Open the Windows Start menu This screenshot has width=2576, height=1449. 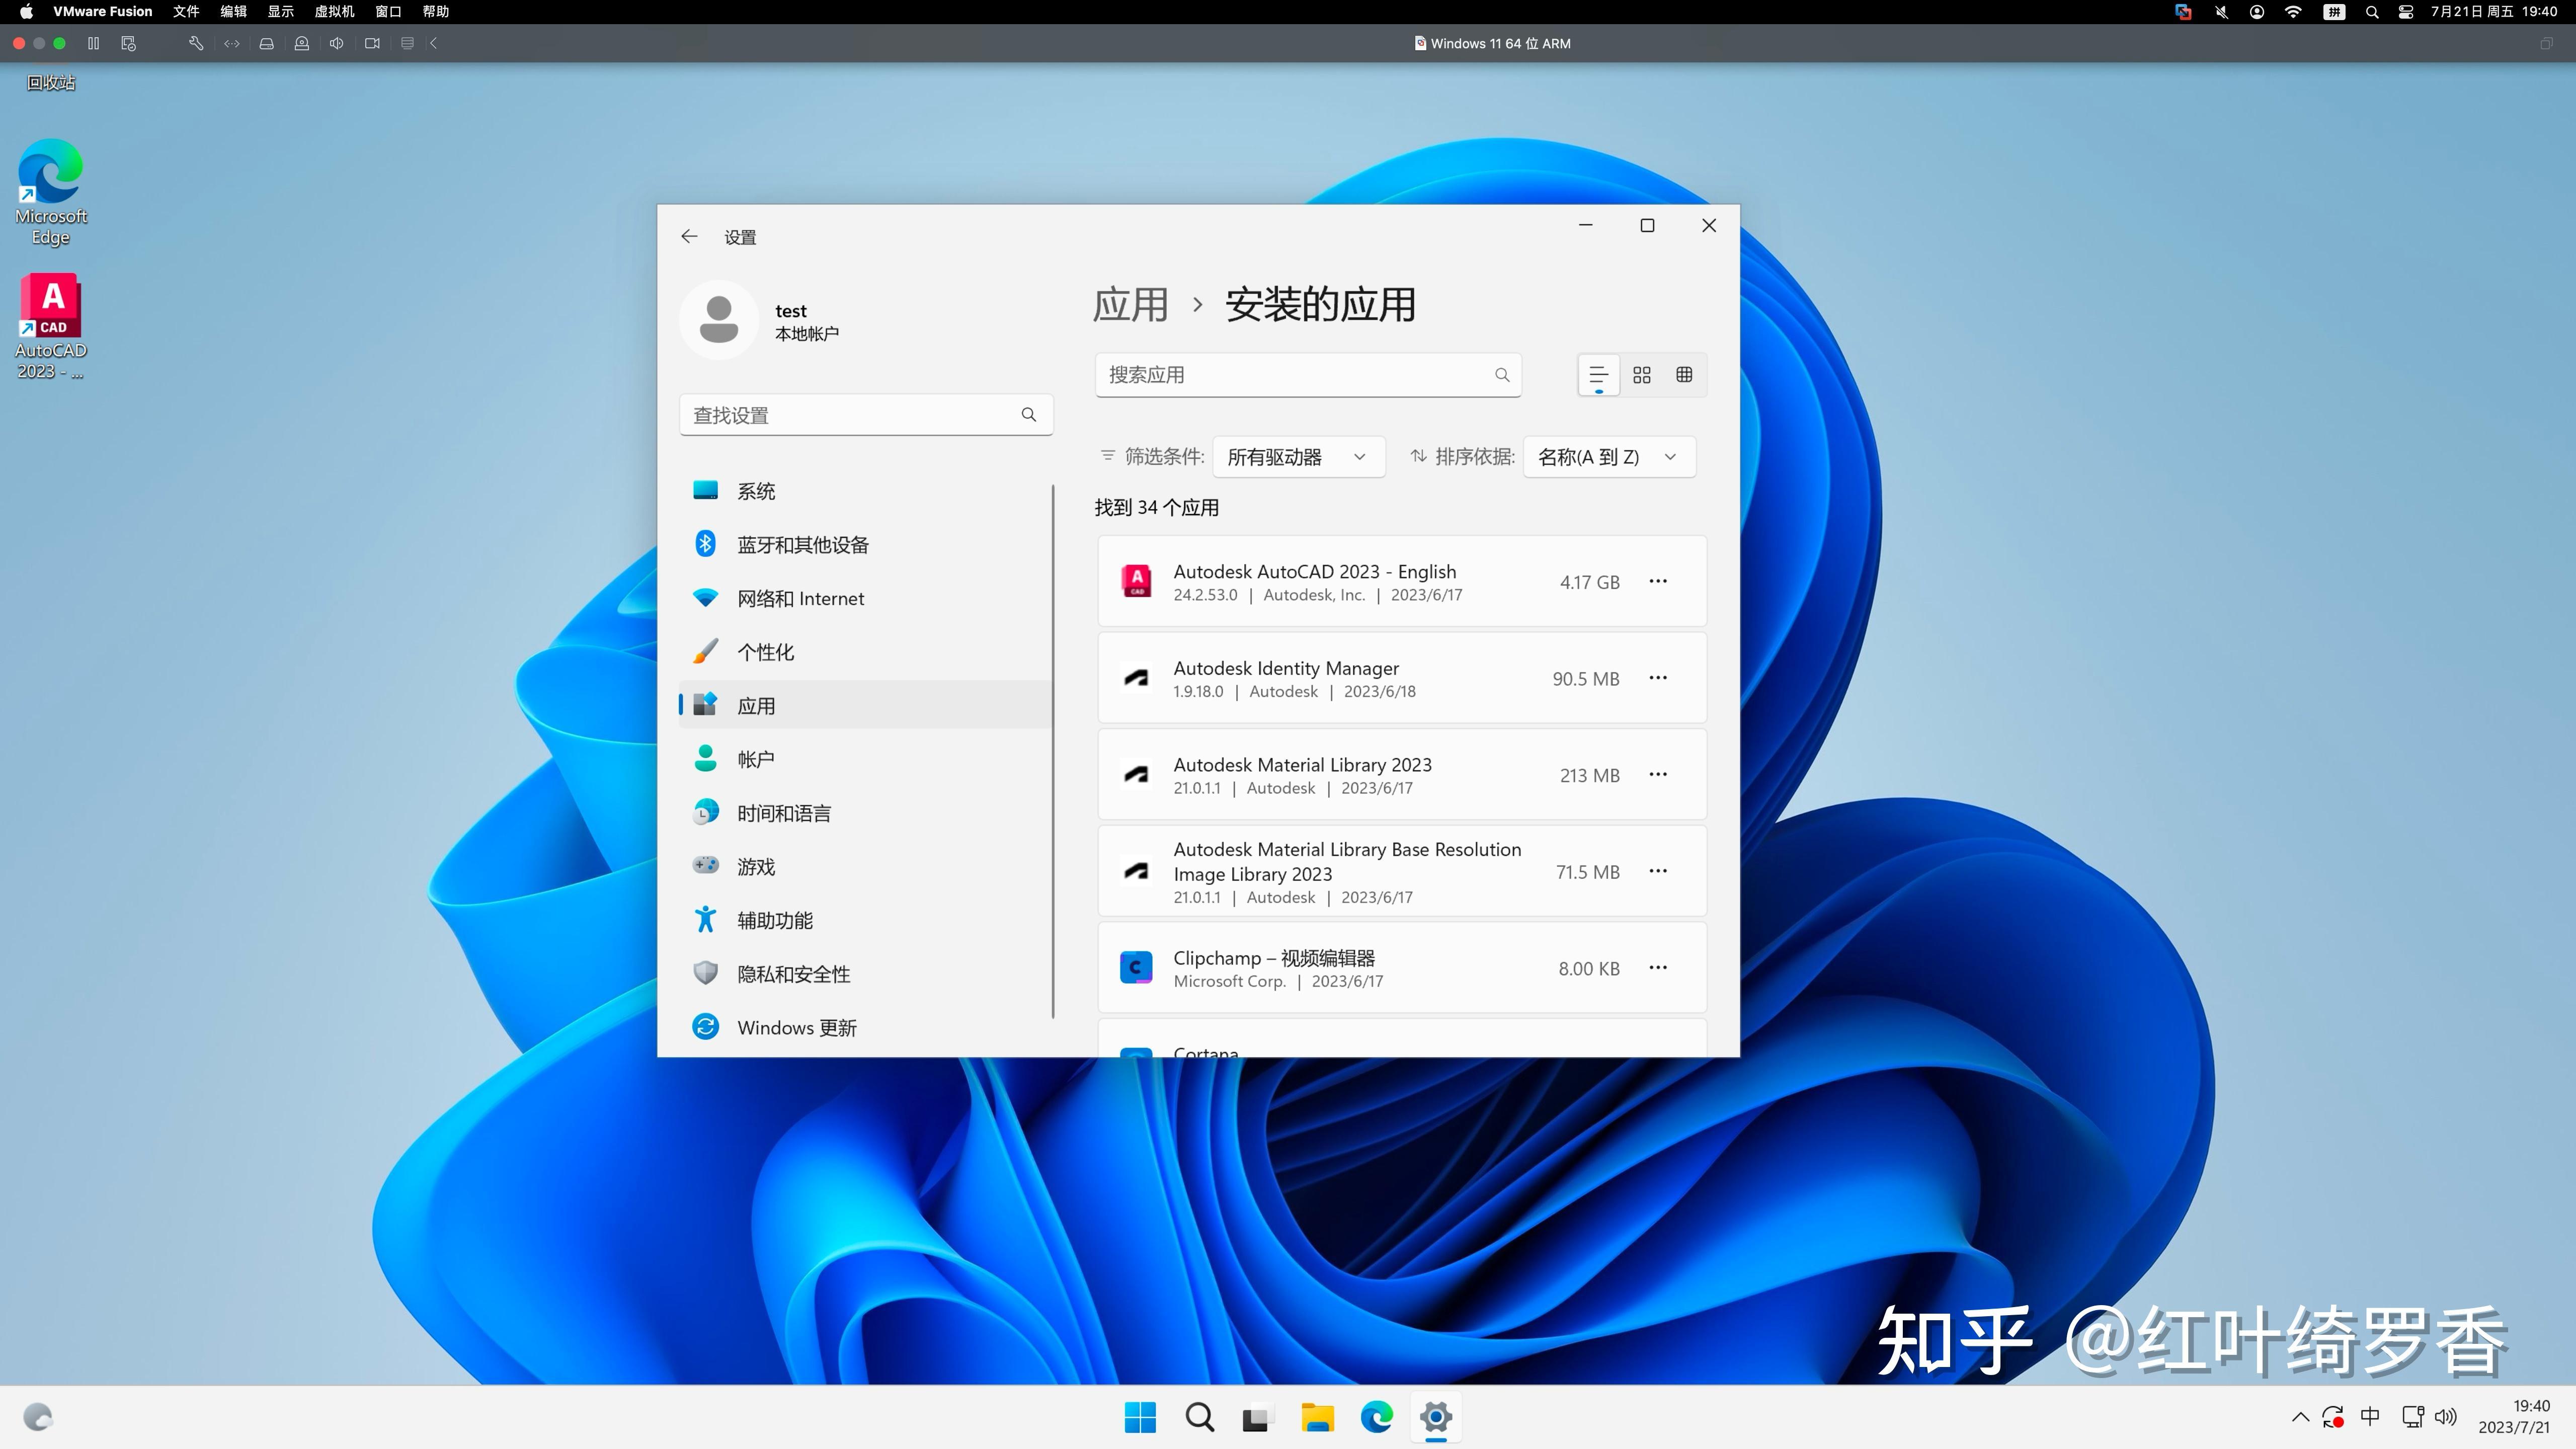pos(1140,1417)
